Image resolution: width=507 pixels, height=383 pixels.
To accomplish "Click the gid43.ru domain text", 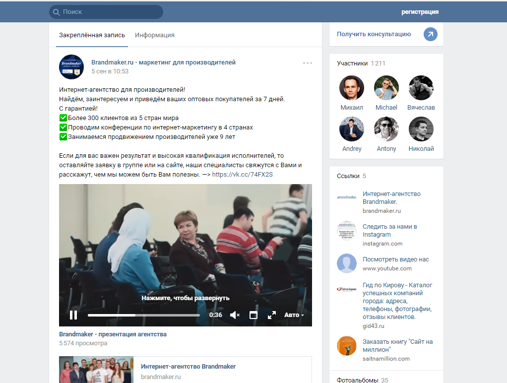I will 373,326.
